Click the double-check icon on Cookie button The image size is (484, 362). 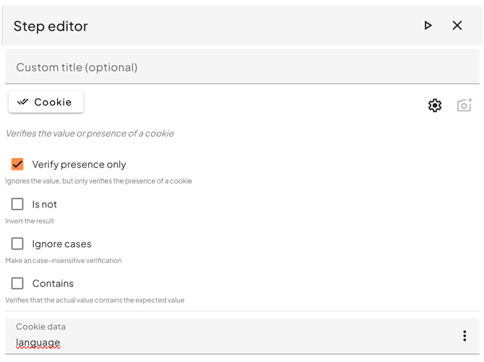click(23, 102)
